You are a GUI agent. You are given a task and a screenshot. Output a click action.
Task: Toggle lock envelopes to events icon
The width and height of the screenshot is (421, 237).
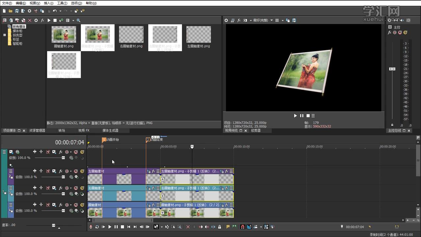266,227
